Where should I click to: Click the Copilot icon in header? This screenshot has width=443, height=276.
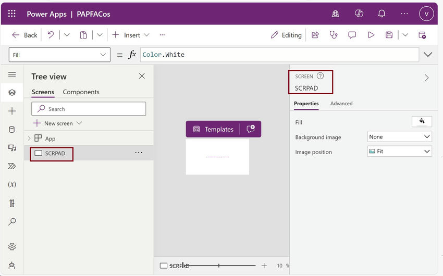tap(359, 14)
